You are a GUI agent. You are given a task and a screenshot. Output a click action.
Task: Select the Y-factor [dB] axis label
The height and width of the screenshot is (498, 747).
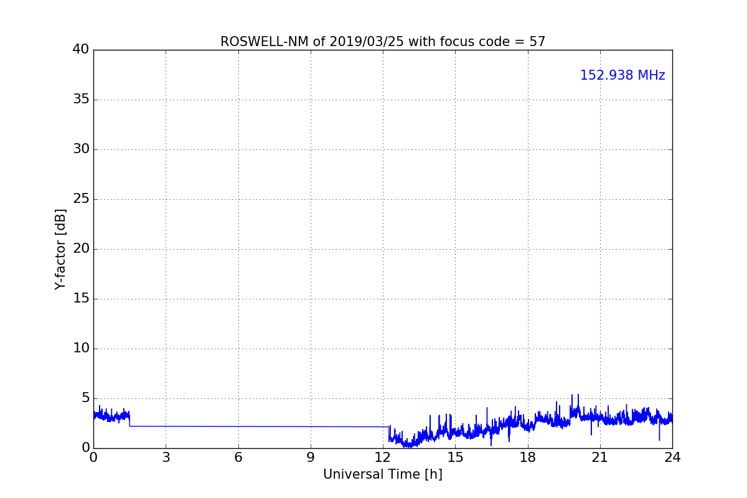60,249
